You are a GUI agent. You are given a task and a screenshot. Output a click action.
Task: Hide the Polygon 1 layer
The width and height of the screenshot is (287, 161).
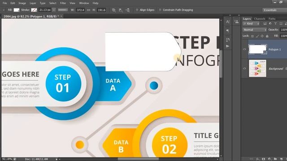(x=244, y=49)
